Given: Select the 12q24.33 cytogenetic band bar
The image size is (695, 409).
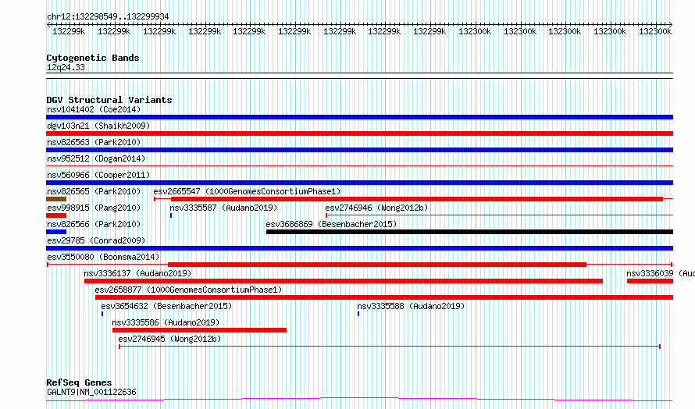Looking at the screenshot, I should (x=359, y=76).
